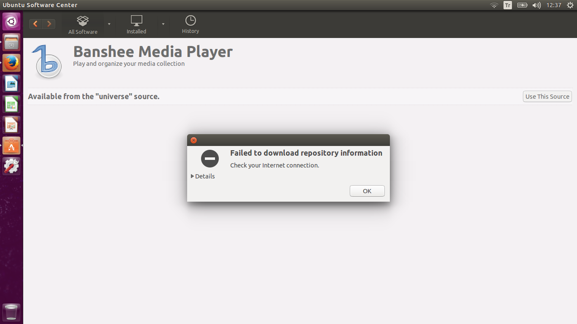This screenshot has height=324, width=577.
Task: Expand the Details disclosure triangle
Action: [x=193, y=176]
